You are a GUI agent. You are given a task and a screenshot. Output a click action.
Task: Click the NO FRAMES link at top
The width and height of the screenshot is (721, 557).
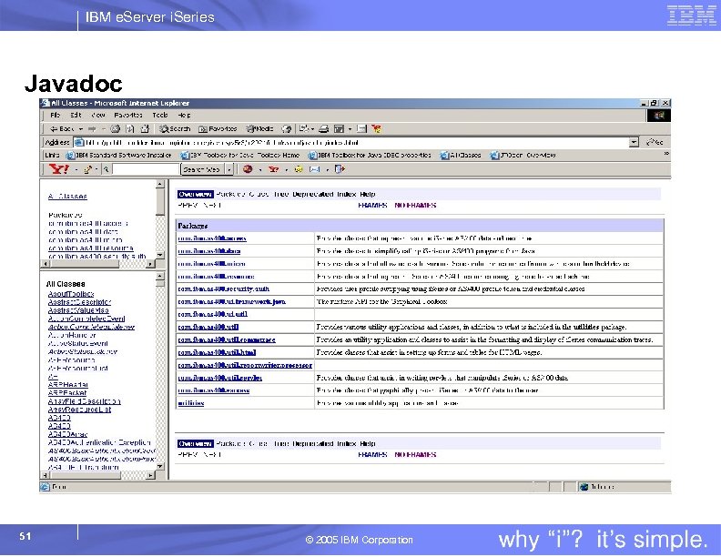pyautogui.click(x=415, y=206)
